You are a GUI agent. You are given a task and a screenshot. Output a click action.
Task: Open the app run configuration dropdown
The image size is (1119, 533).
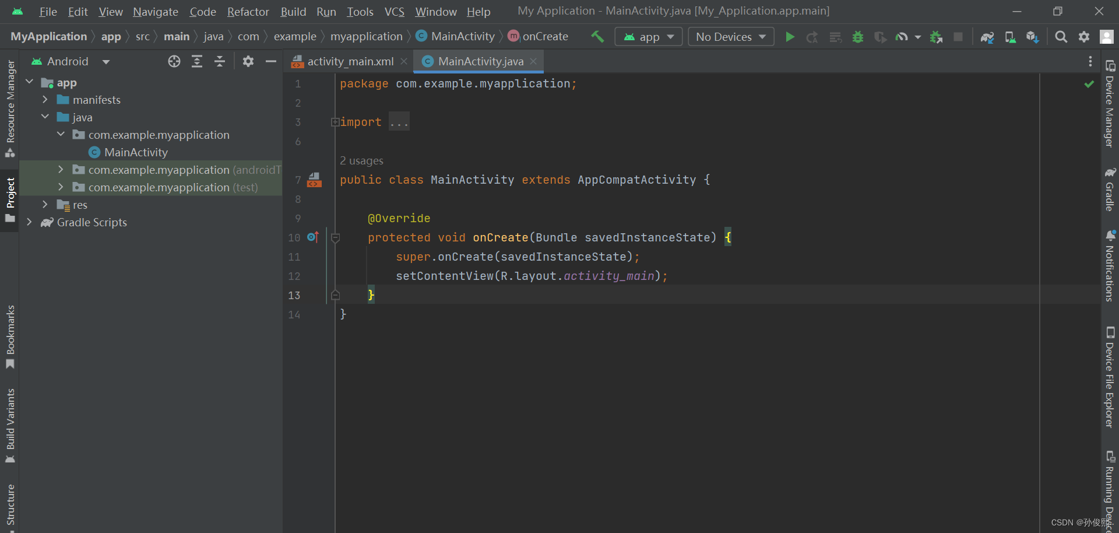pos(649,37)
